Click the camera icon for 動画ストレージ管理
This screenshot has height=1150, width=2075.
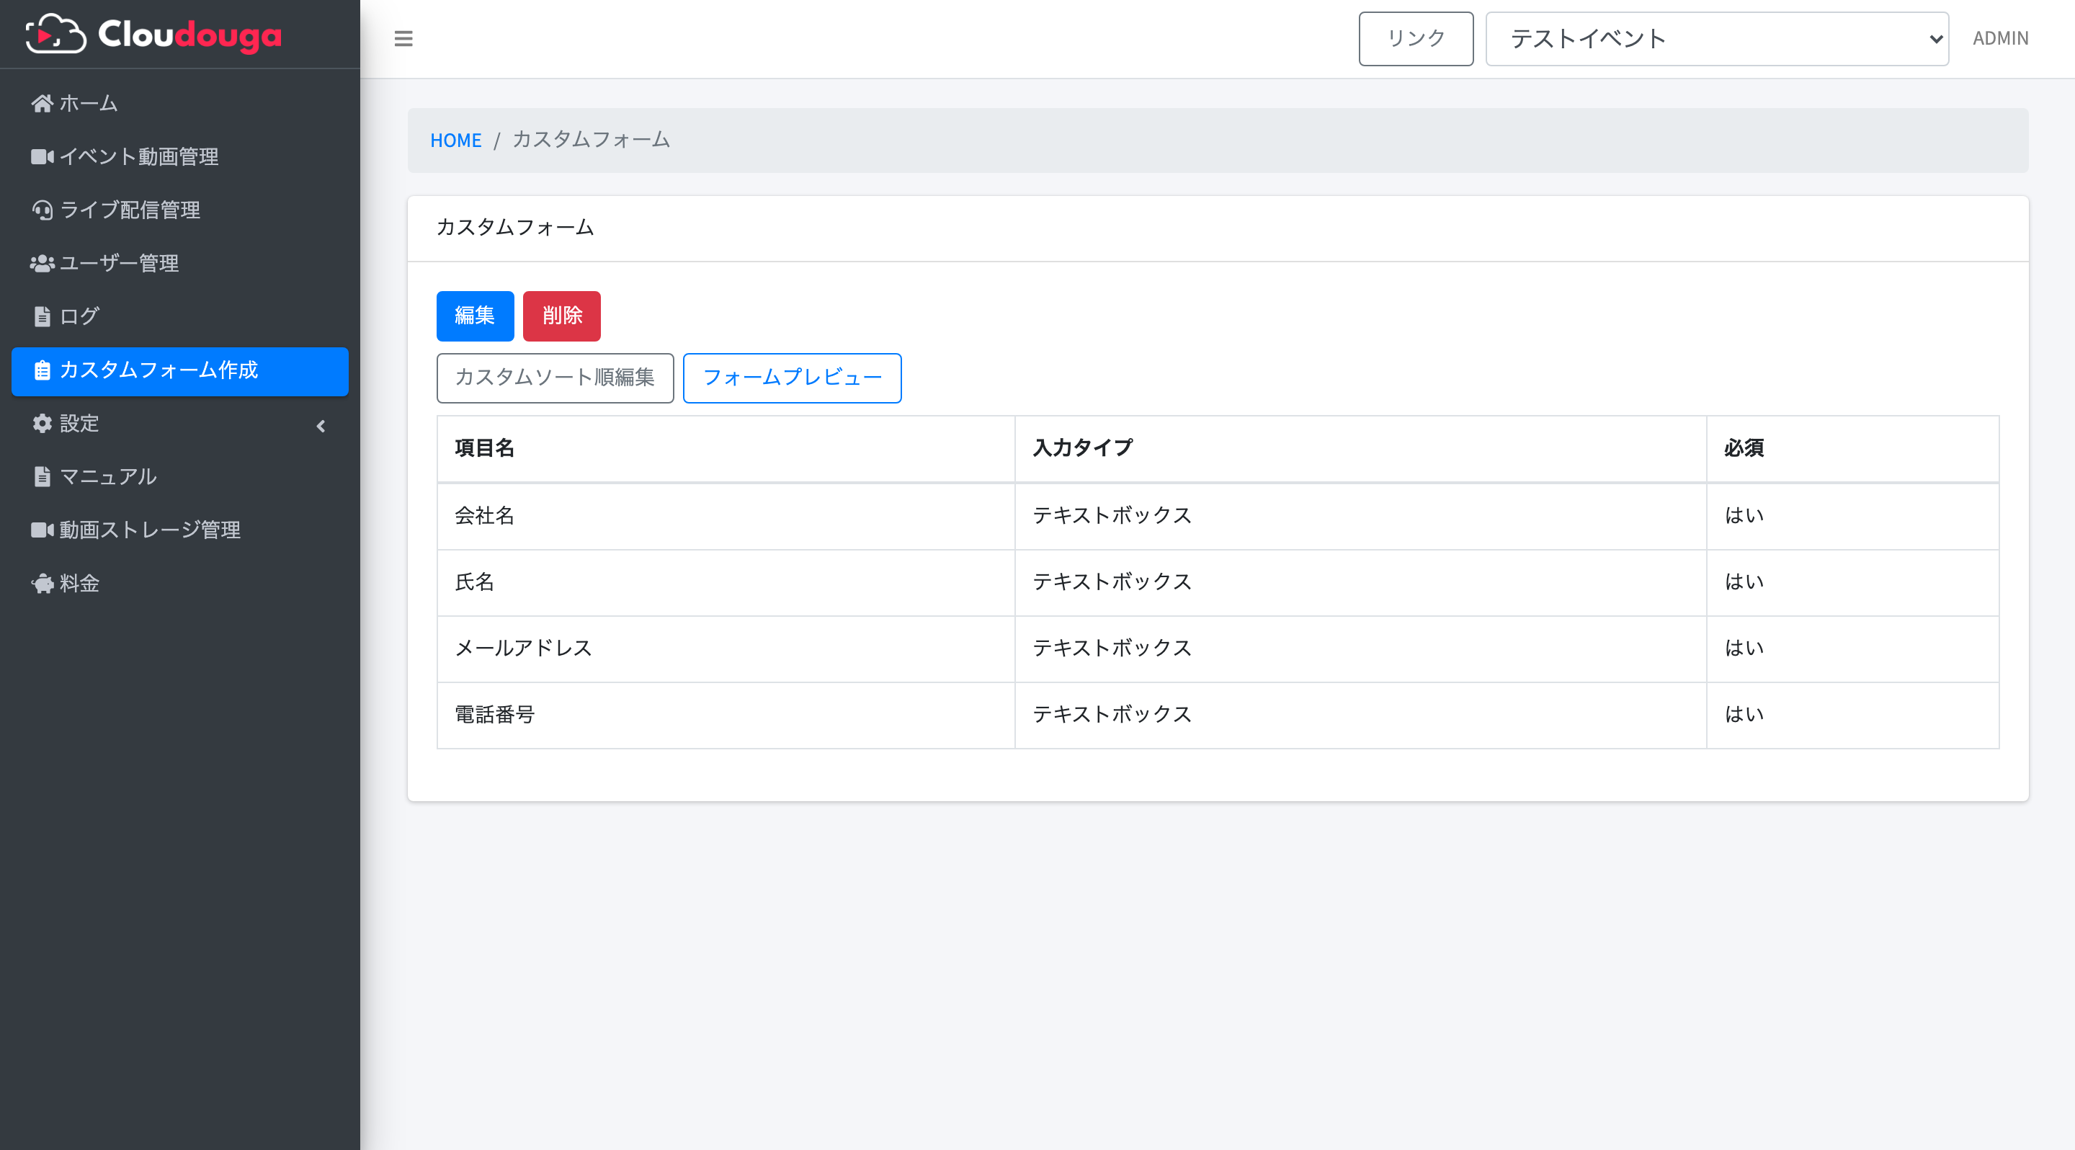(42, 529)
